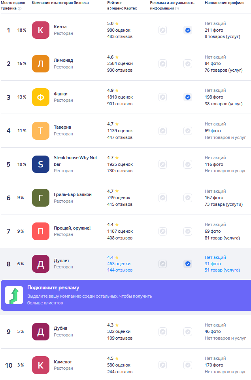Viewport: 251px width, 380px height.
Task: Click the advertising status icon in Таверна row
Action: 162,131
